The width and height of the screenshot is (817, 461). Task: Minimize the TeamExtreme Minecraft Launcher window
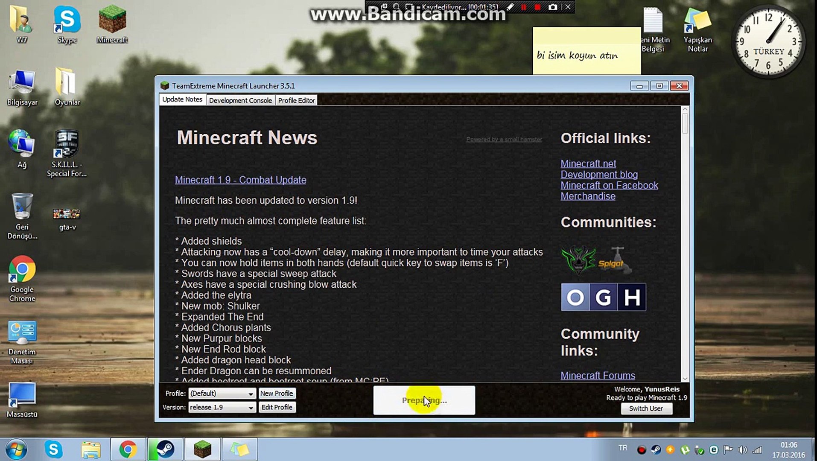639,86
